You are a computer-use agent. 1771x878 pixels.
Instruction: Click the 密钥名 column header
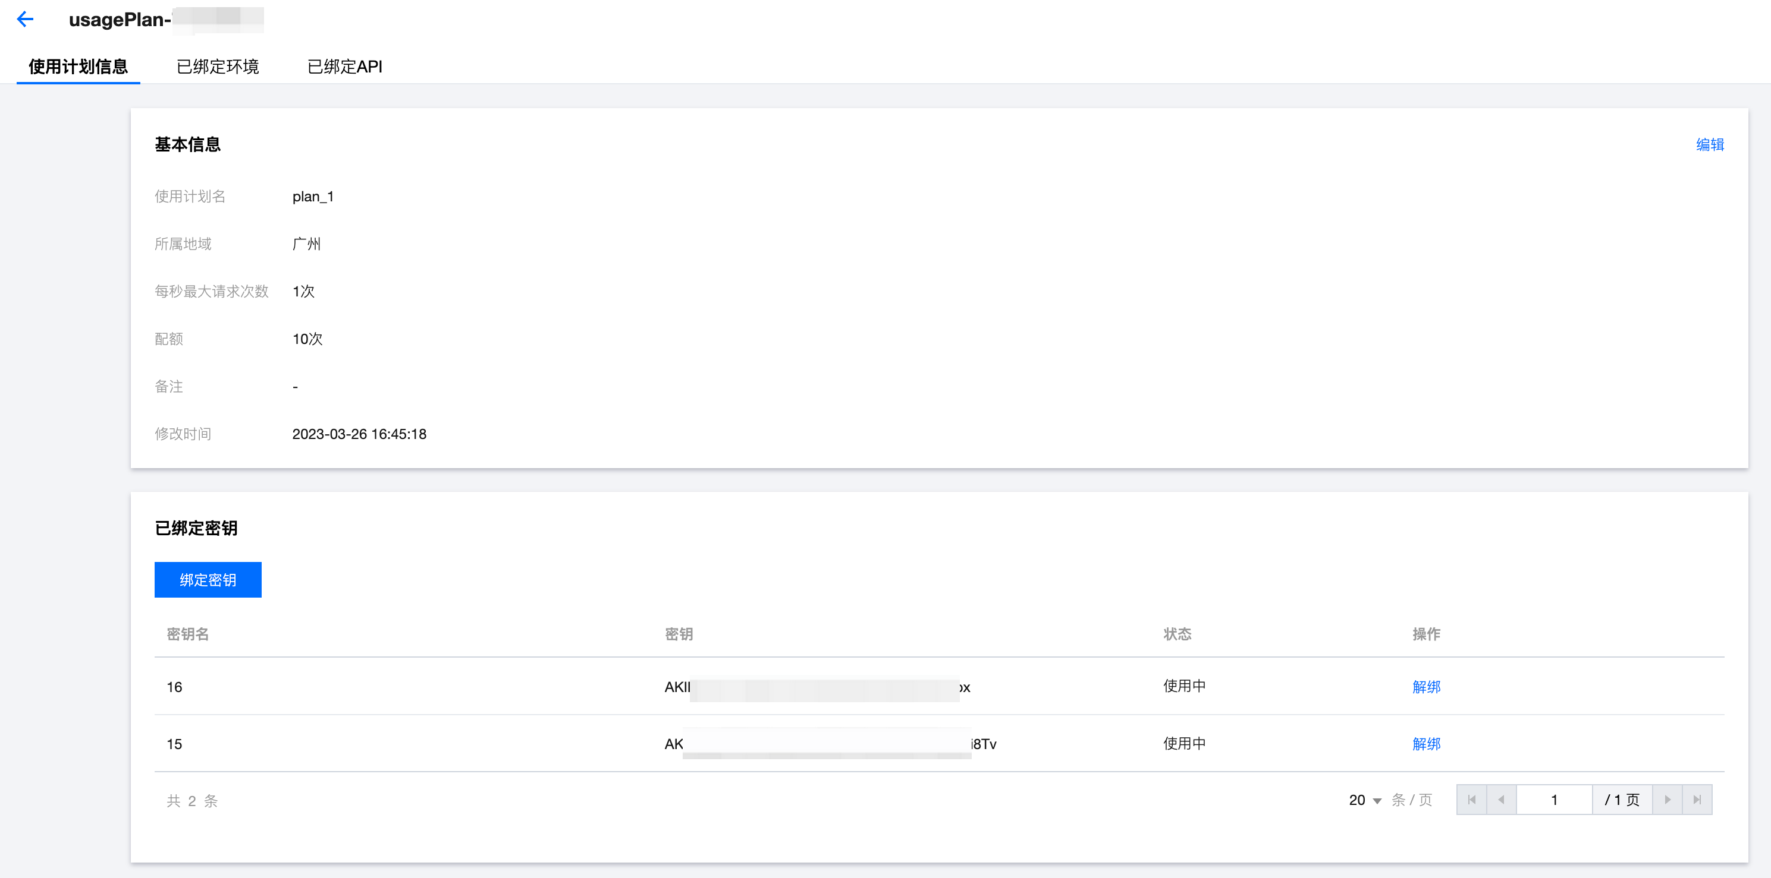coord(188,634)
